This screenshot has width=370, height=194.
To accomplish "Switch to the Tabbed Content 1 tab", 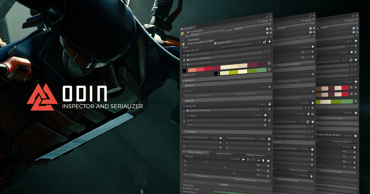I will pos(195,152).
